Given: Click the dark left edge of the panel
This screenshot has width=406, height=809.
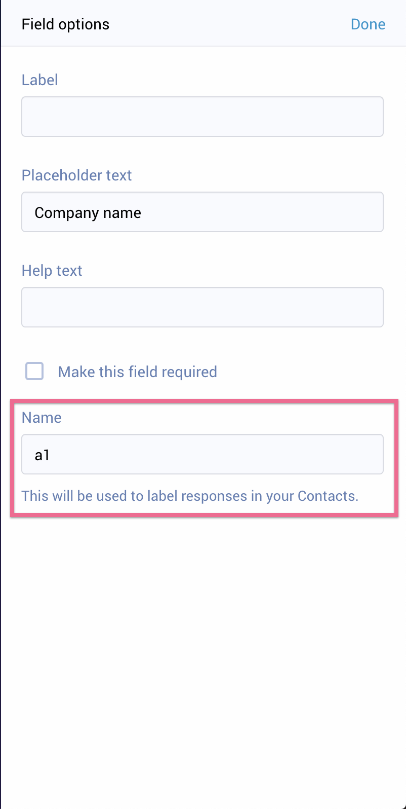Looking at the screenshot, I should (x=1, y=406).
